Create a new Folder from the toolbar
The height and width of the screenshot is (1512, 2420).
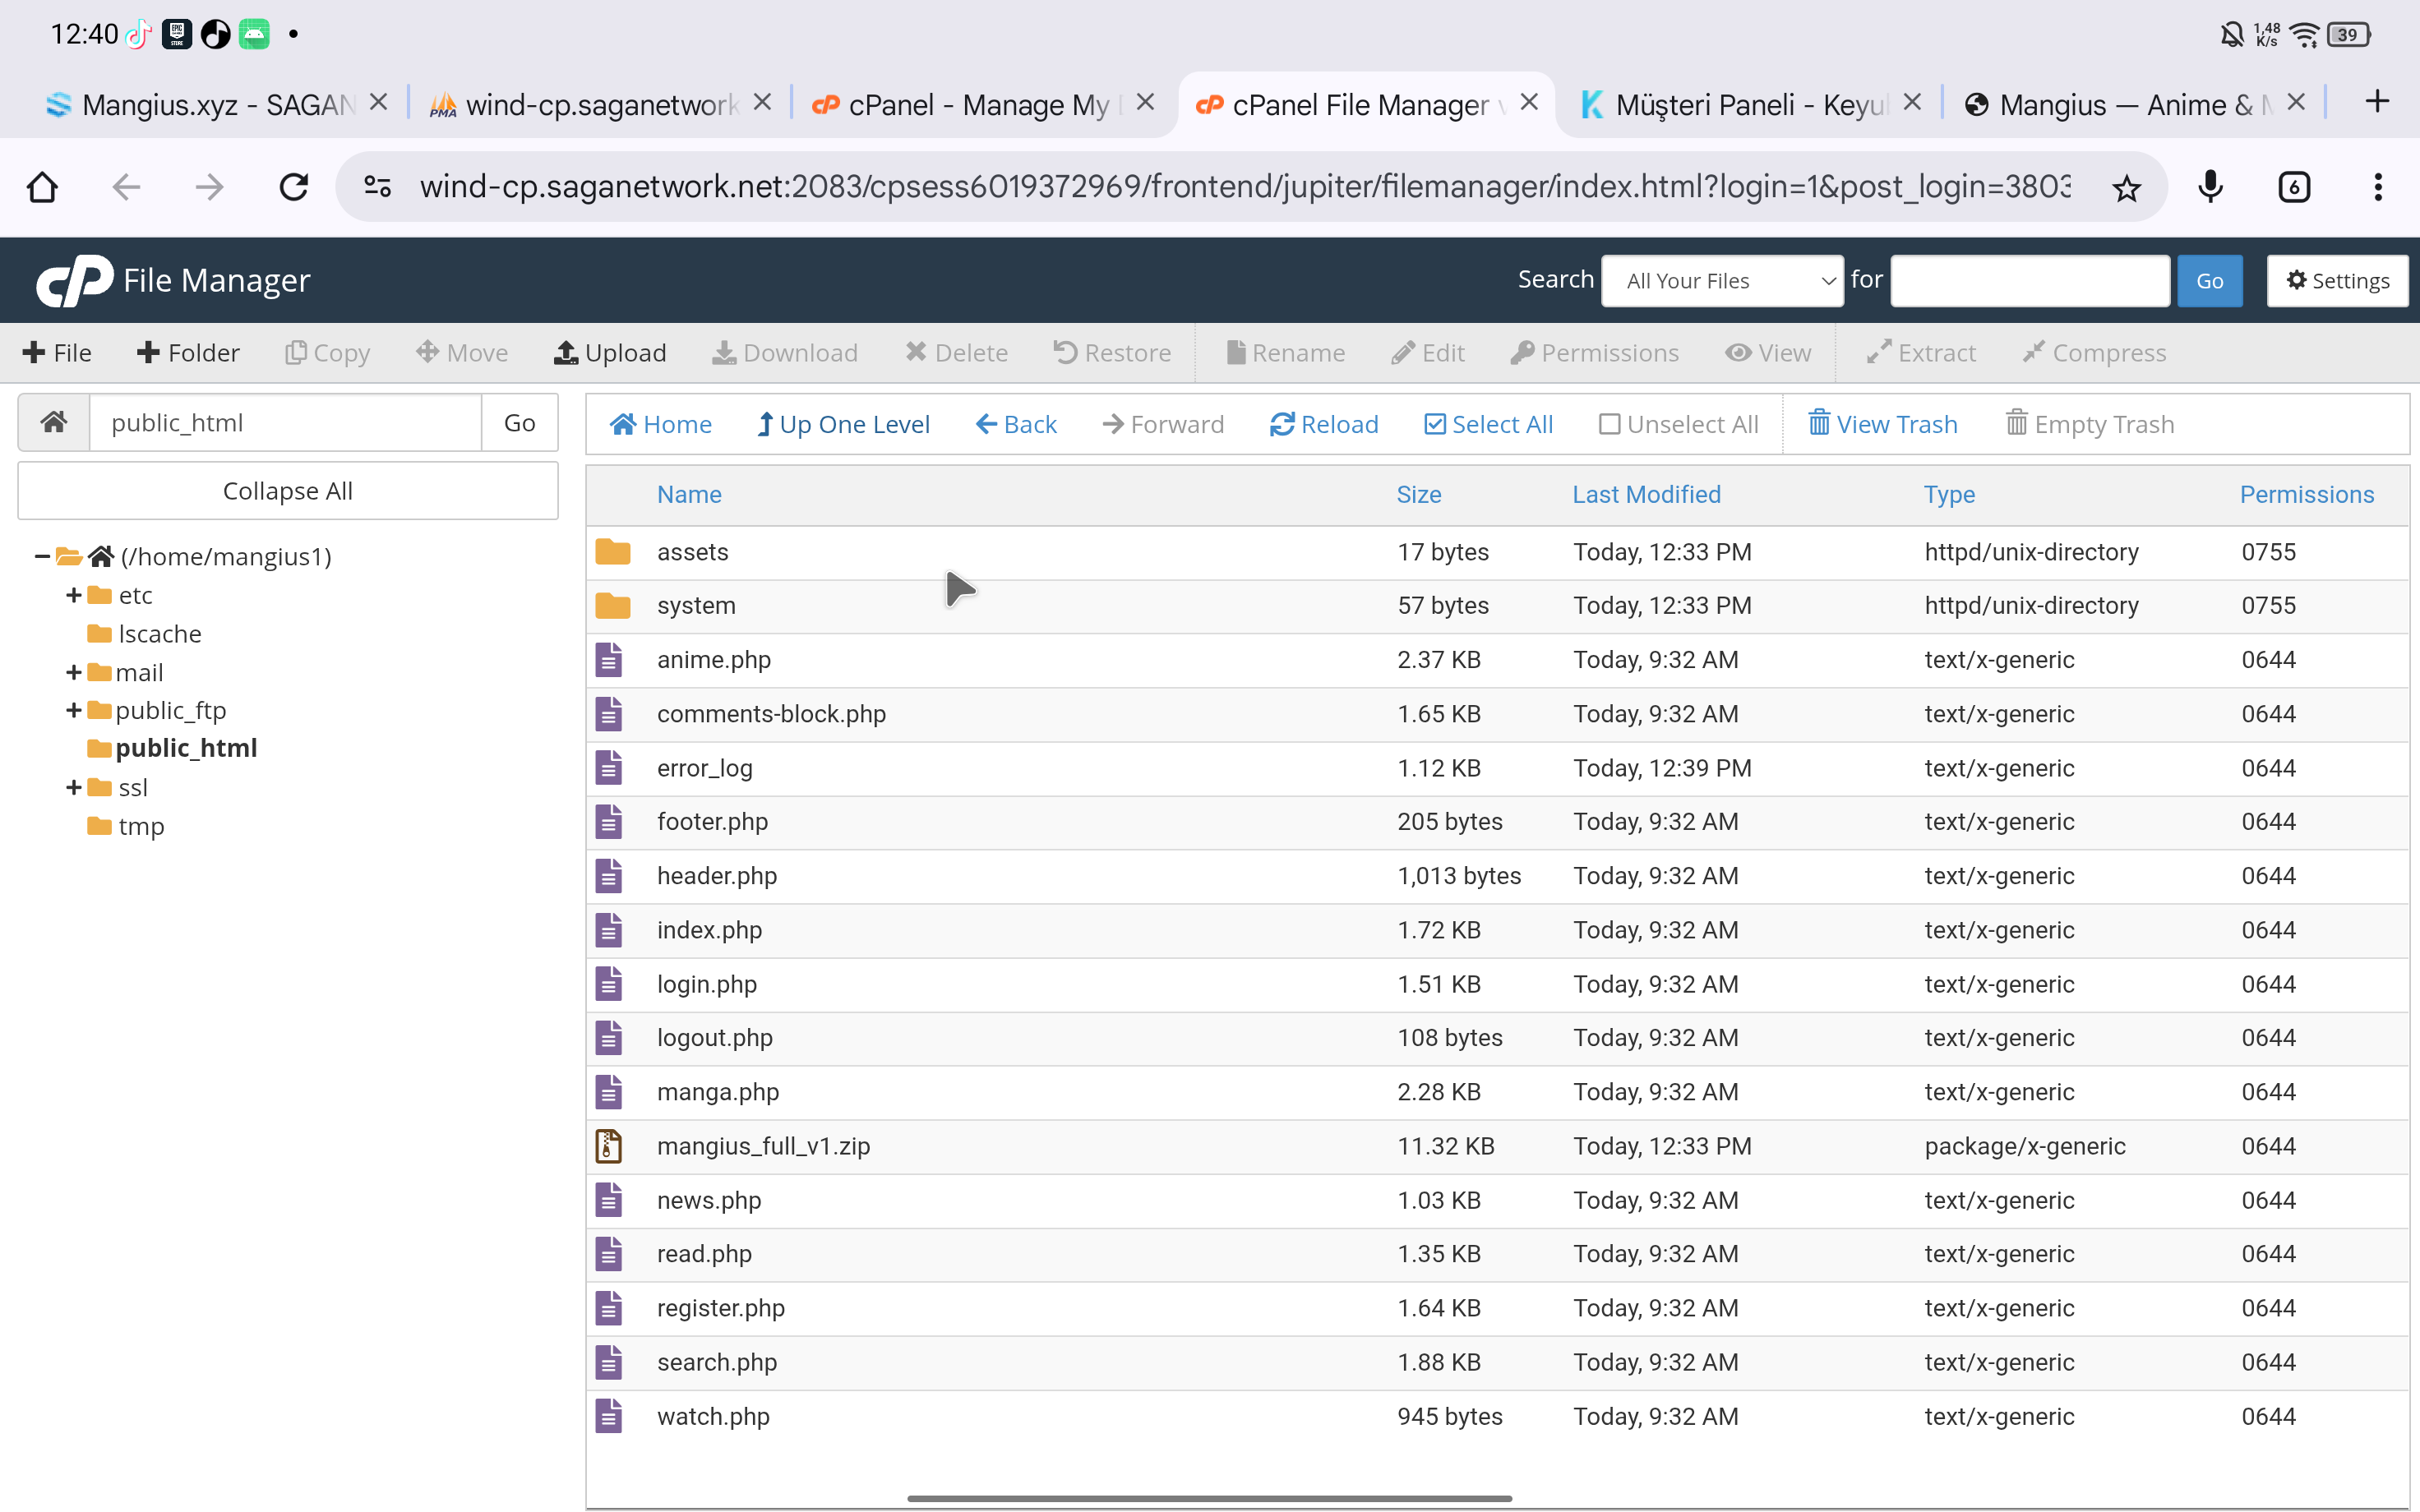click(188, 353)
